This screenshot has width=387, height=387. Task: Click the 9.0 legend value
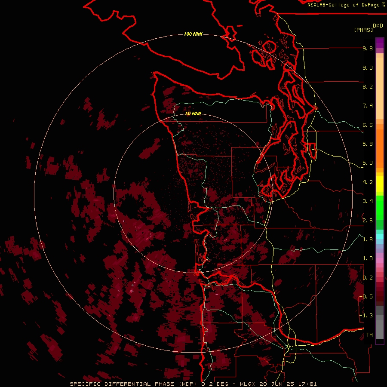coord(368,68)
